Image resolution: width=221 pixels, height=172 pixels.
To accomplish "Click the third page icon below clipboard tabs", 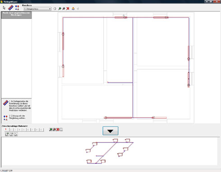I will 16,135.
